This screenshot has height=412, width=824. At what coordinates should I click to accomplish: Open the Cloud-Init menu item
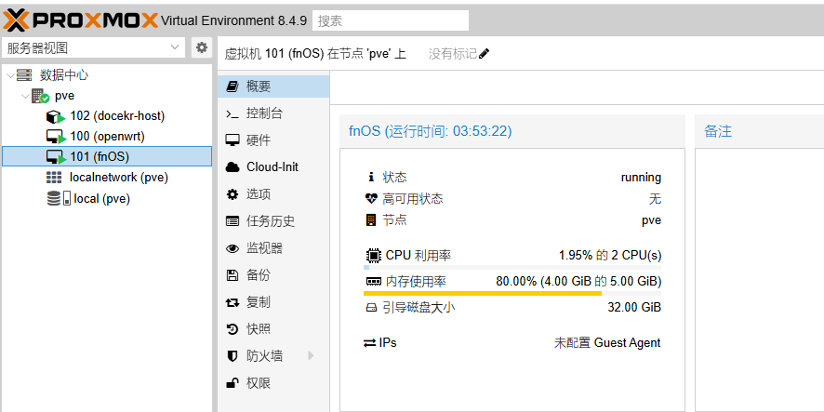[x=272, y=167]
